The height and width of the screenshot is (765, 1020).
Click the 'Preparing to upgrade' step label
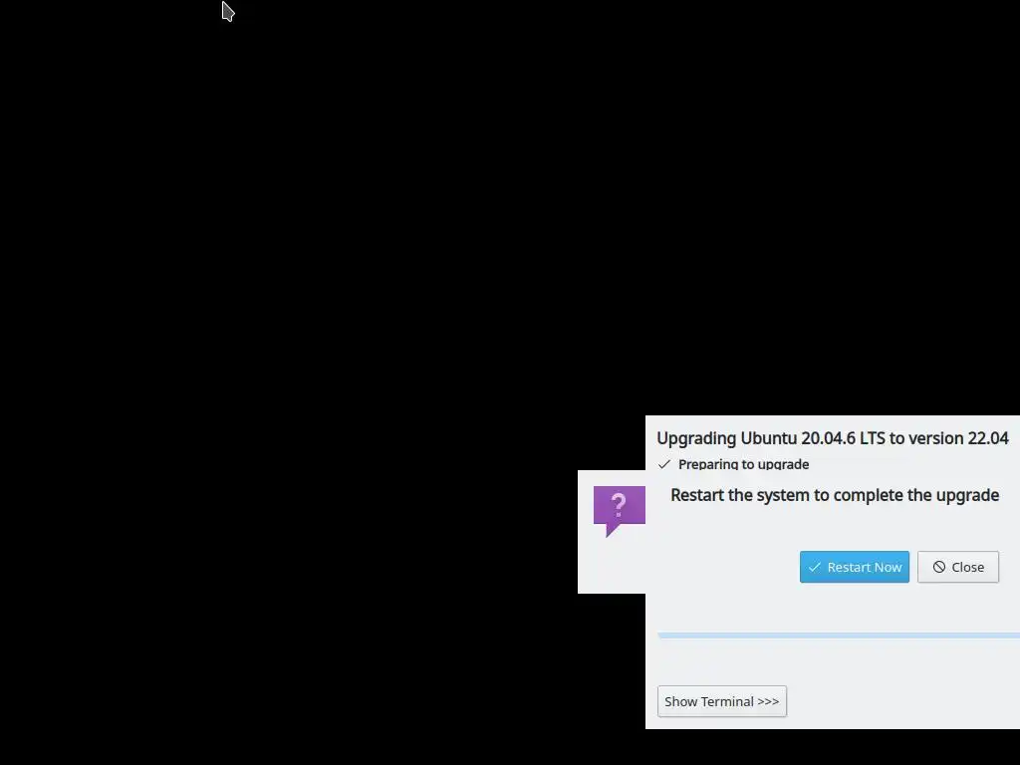click(x=743, y=464)
